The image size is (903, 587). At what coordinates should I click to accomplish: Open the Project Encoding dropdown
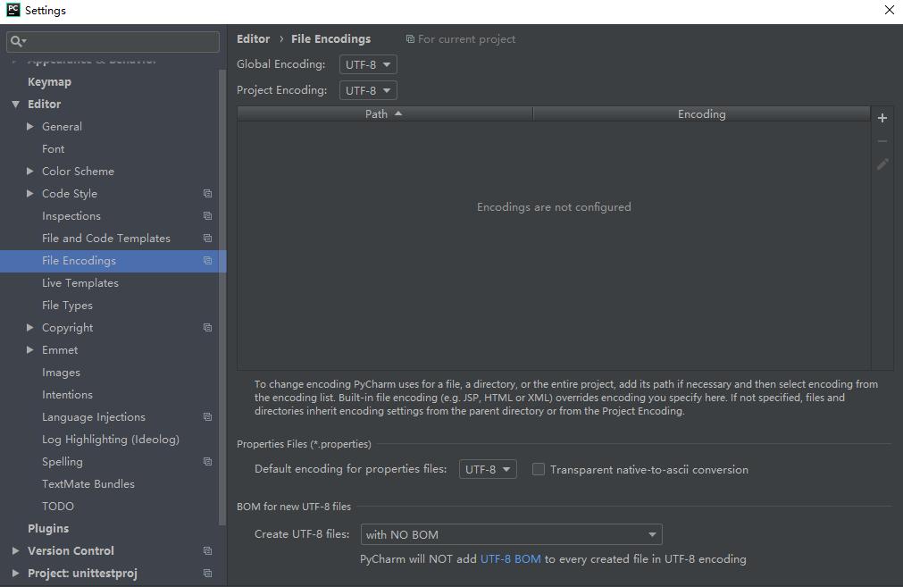[x=368, y=90]
